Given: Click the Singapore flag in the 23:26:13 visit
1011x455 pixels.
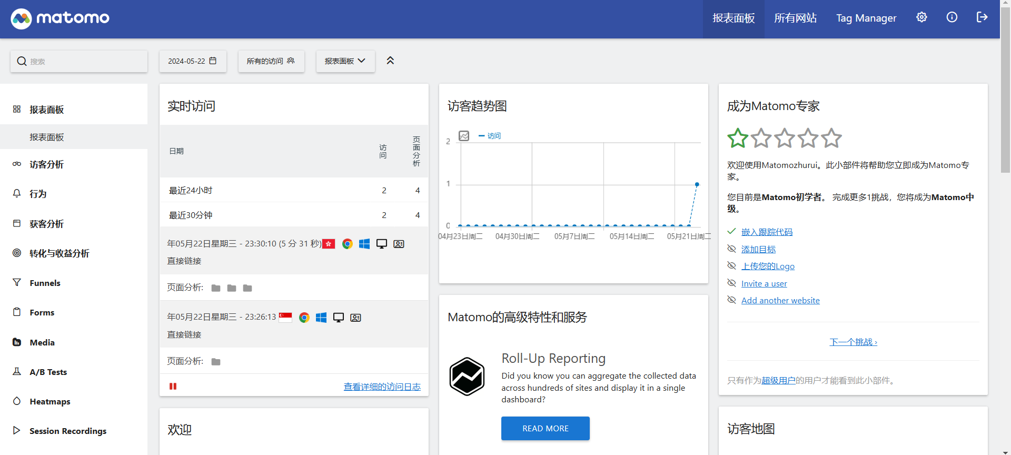Looking at the screenshot, I should 285,317.
